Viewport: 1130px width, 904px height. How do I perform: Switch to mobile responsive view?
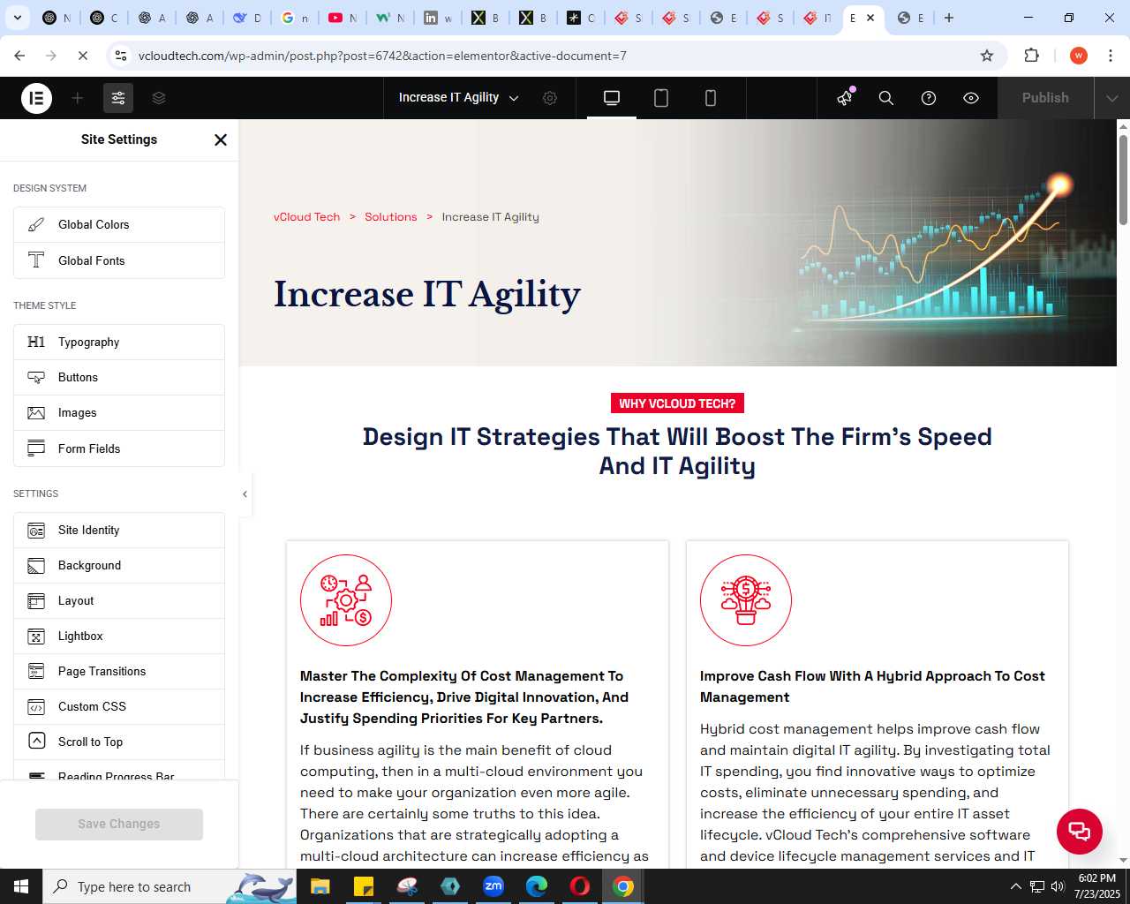pyautogui.click(x=711, y=98)
